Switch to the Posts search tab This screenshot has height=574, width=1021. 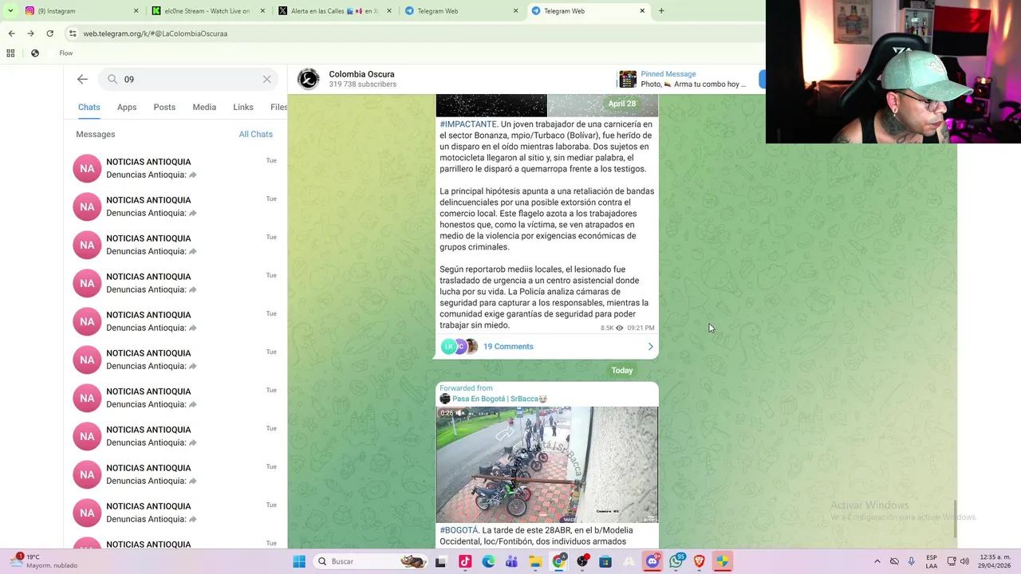click(164, 107)
